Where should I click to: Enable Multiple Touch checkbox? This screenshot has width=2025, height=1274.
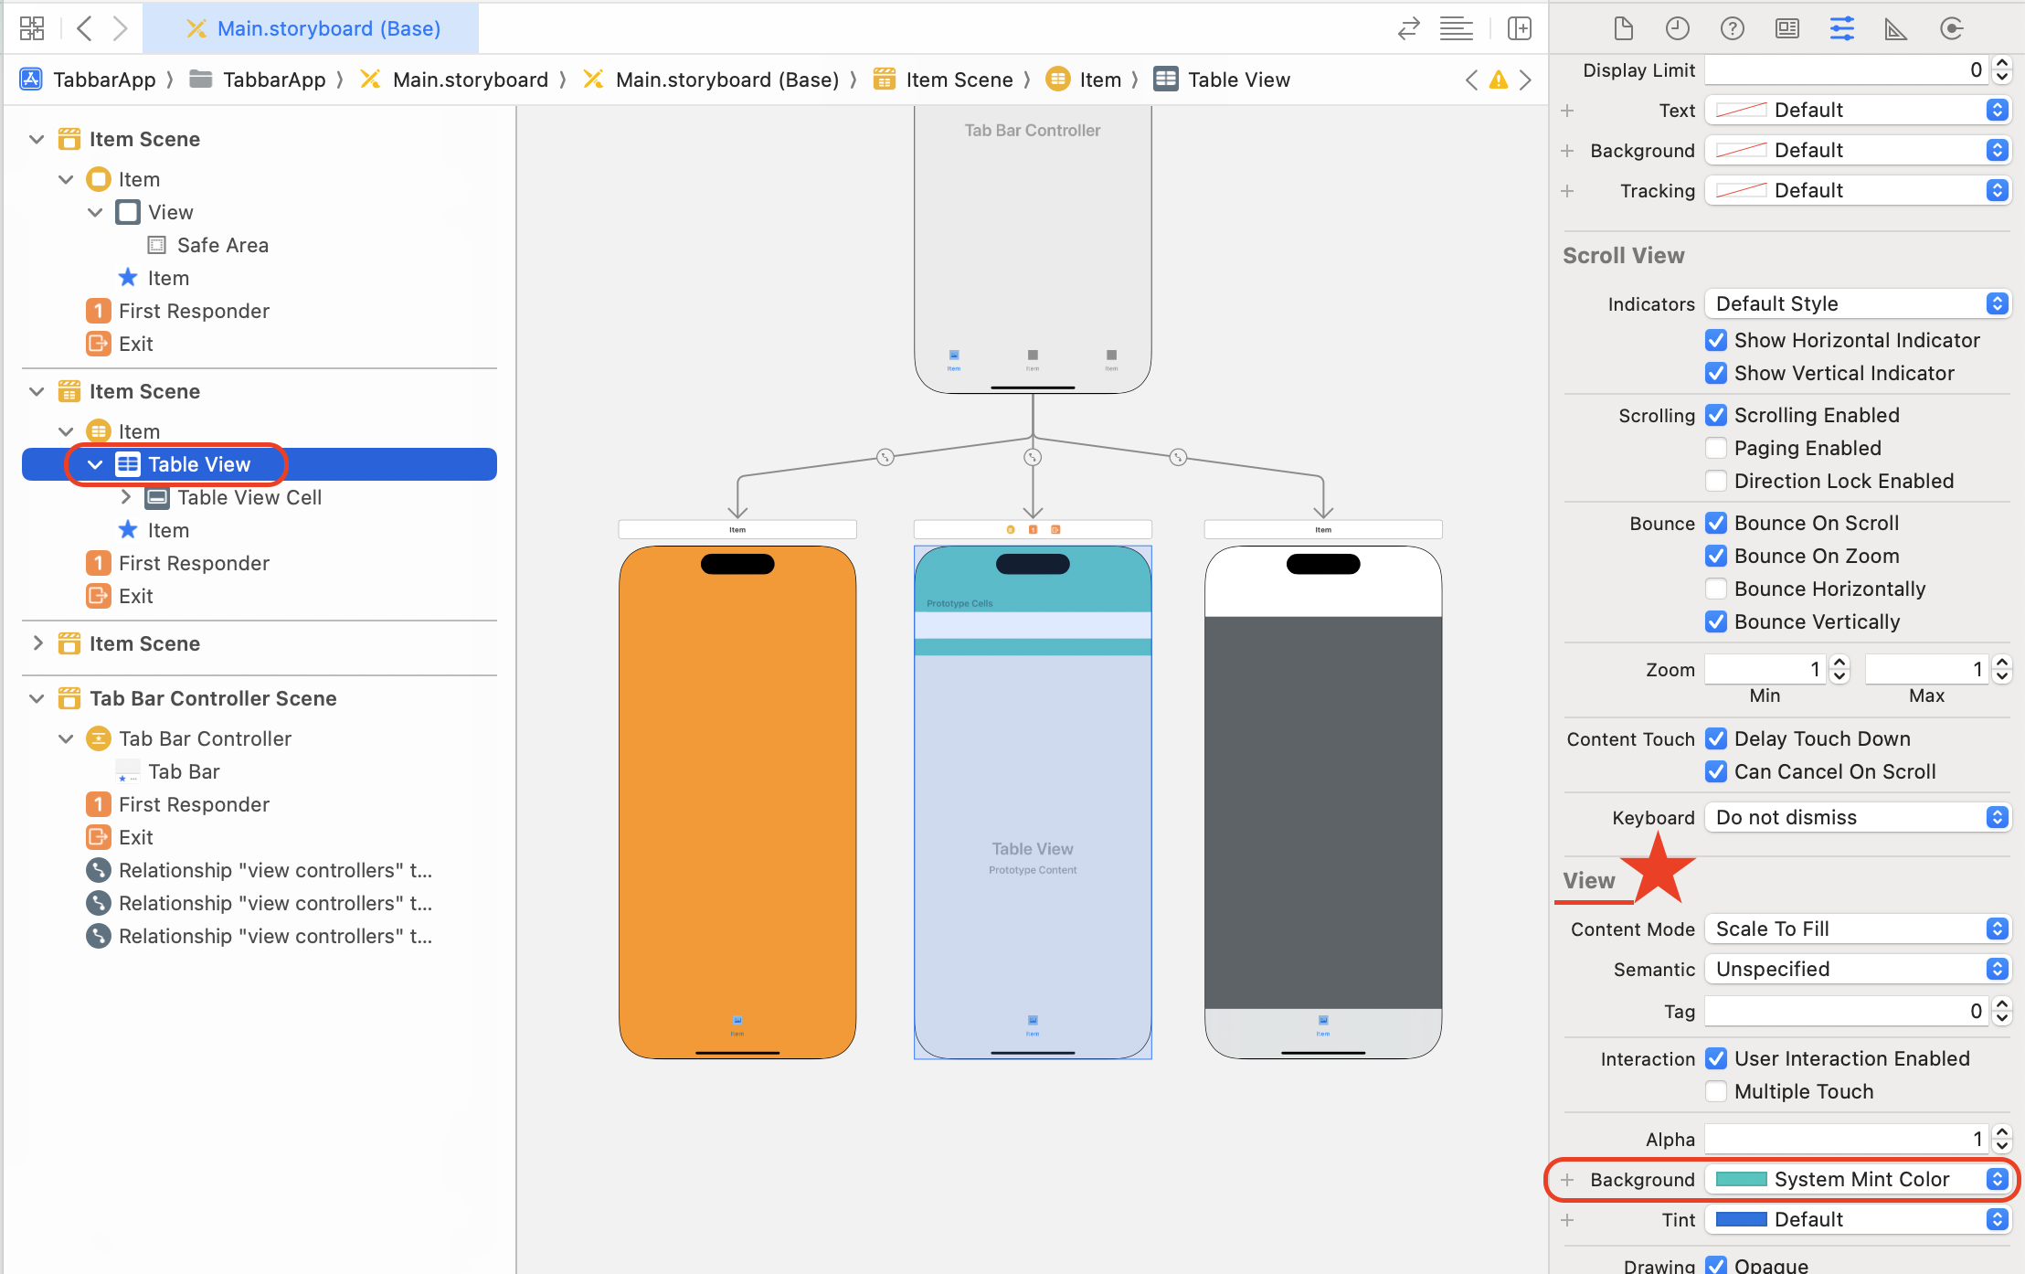1716,1091
